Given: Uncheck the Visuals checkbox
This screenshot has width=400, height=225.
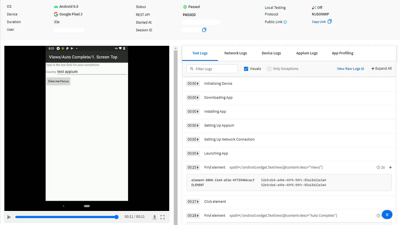Looking at the screenshot, I should click(x=246, y=69).
